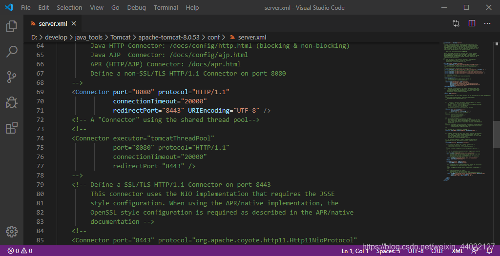Click the java_tools breadcrumb folder

tap(89, 37)
